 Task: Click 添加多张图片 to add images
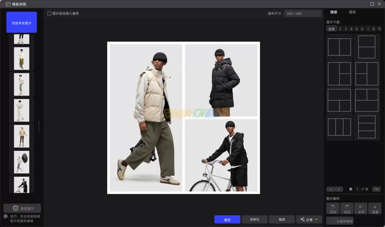[x=21, y=23]
